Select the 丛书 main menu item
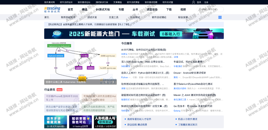 (x=135, y=10)
